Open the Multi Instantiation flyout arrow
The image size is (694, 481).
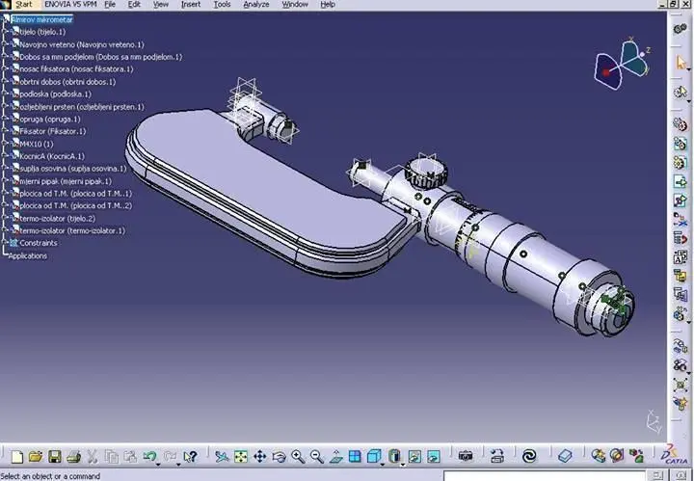click(688, 322)
